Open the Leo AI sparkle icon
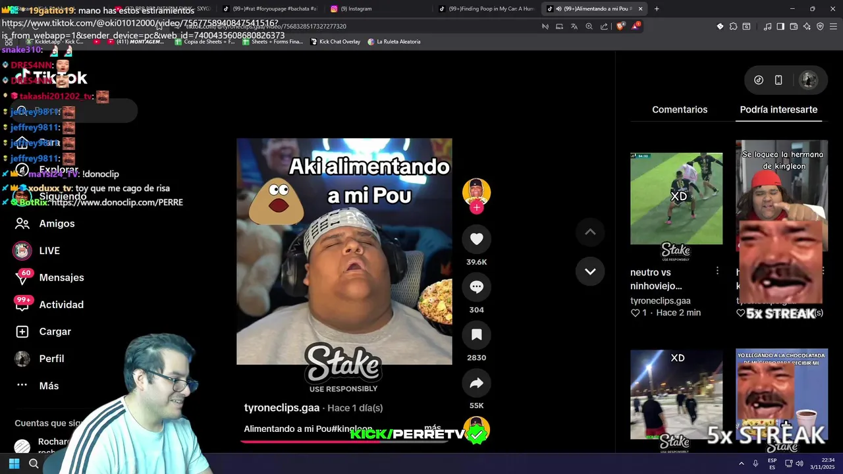 (x=807, y=26)
